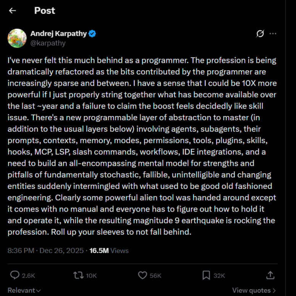Open View quotes
The height and width of the screenshot is (296, 296).
(x=254, y=291)
